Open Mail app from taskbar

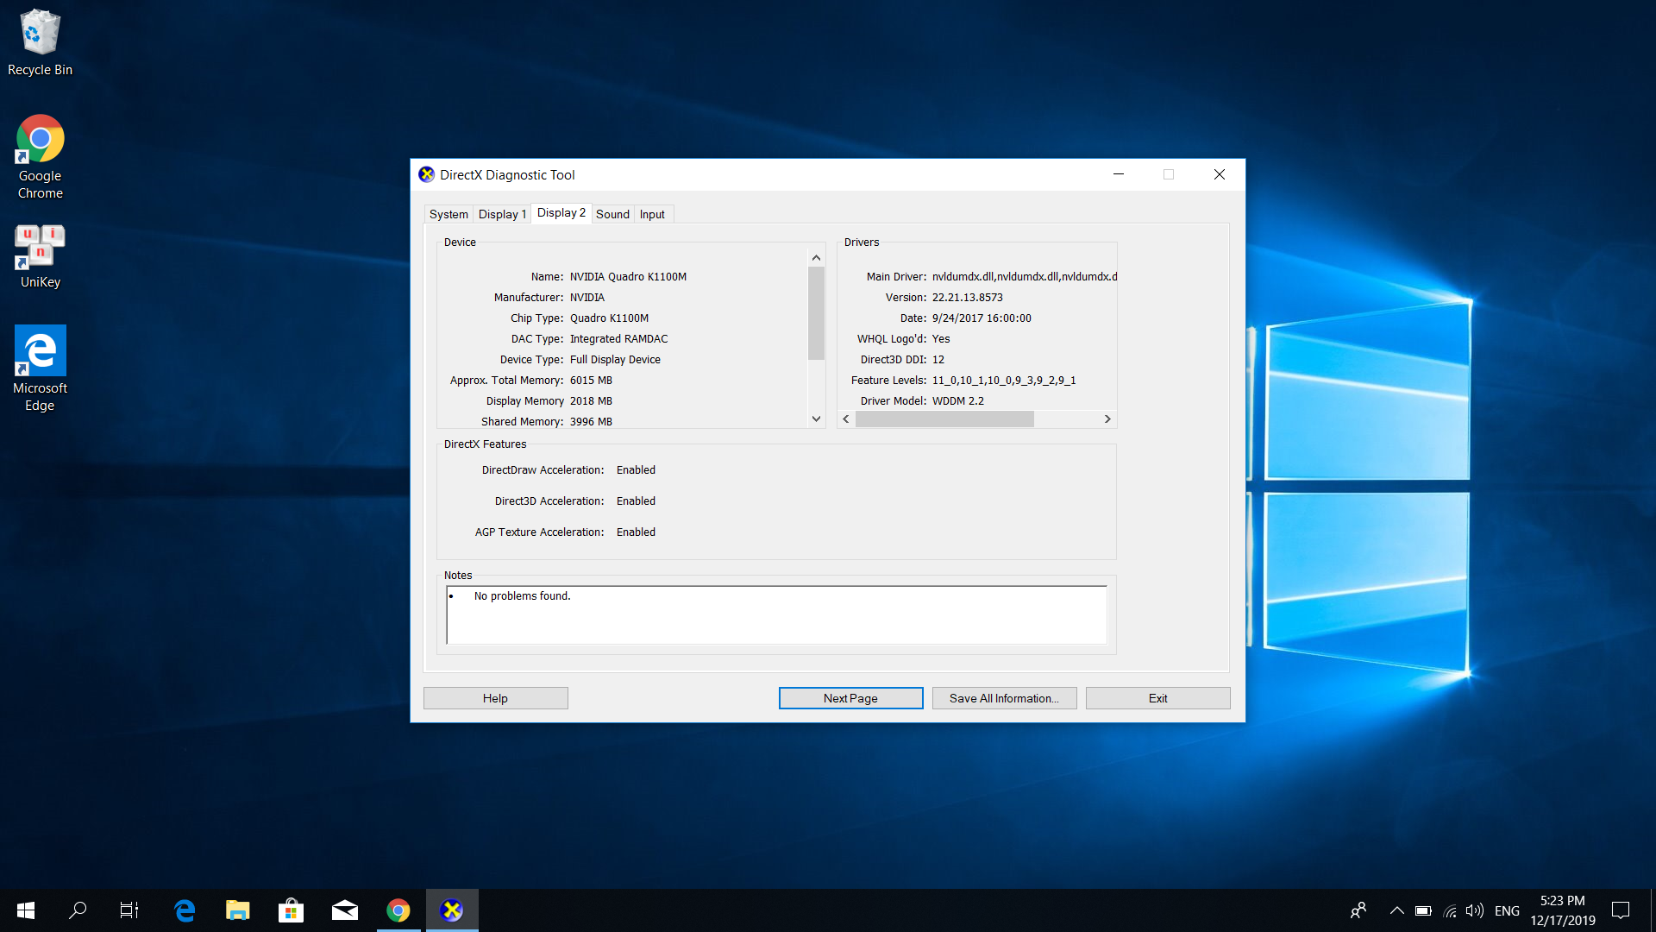(x=344, y=910)
